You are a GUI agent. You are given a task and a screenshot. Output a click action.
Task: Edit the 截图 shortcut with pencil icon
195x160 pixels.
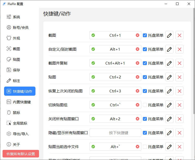[x=169, y=35]
